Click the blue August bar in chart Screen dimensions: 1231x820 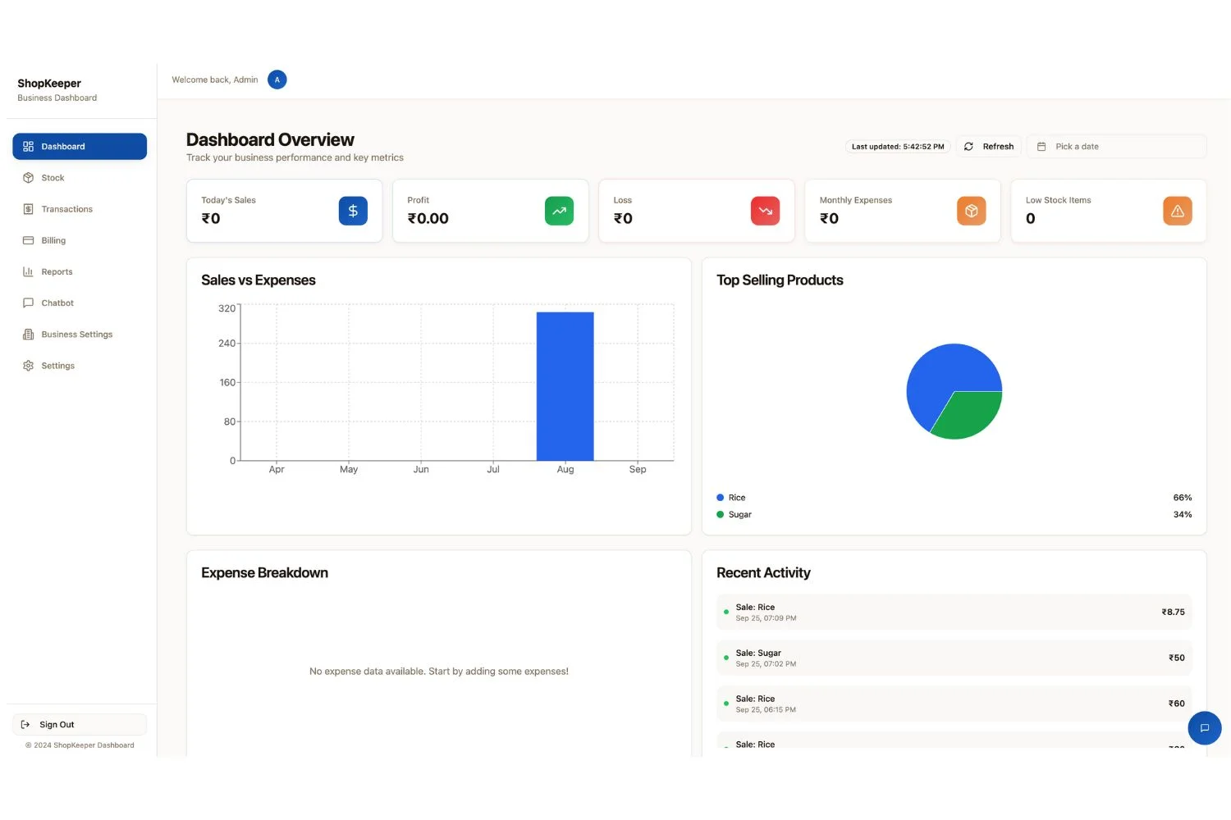click(565, 386)
